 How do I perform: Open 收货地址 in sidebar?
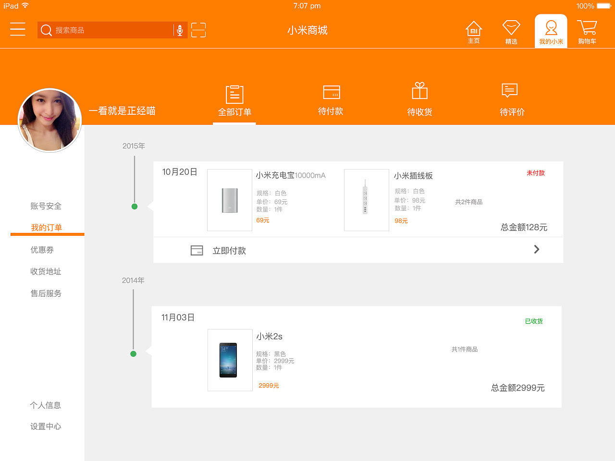46,271
